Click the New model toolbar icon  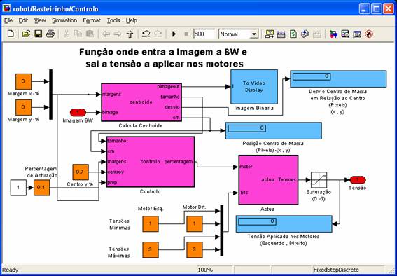pyautogui.click(x=11, y=34)
